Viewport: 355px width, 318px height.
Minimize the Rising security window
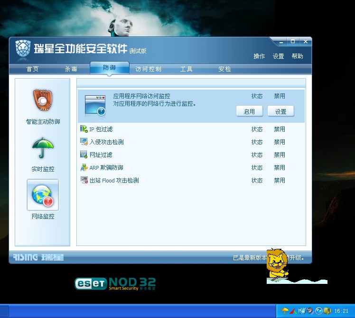pyautogui.click(x=281, y=42)
